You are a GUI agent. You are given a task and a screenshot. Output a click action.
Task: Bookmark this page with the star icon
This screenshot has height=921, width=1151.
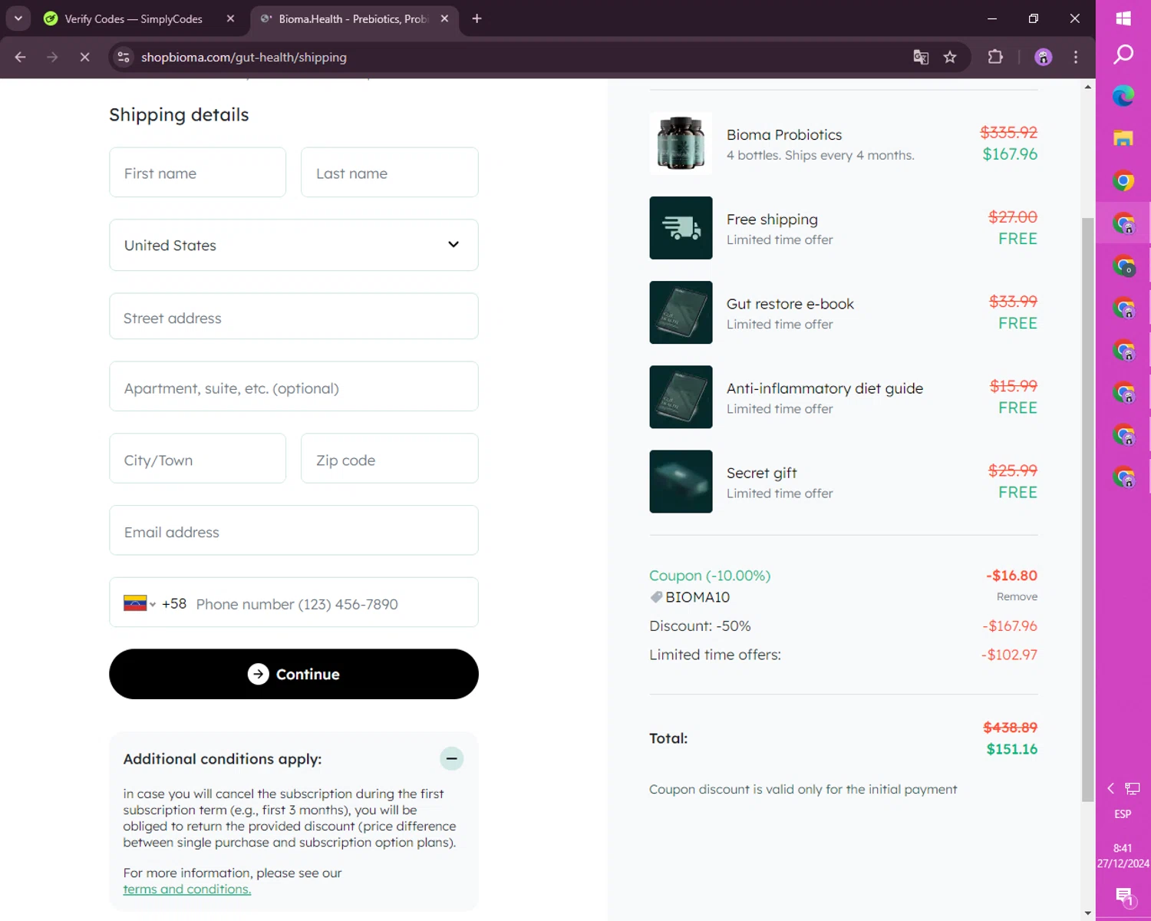pyautogui.click(x=950, y=57)
